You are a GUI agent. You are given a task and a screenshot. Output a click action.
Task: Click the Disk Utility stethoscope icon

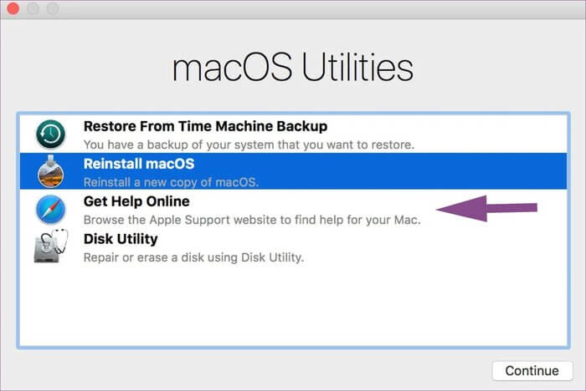click(51, 246)
